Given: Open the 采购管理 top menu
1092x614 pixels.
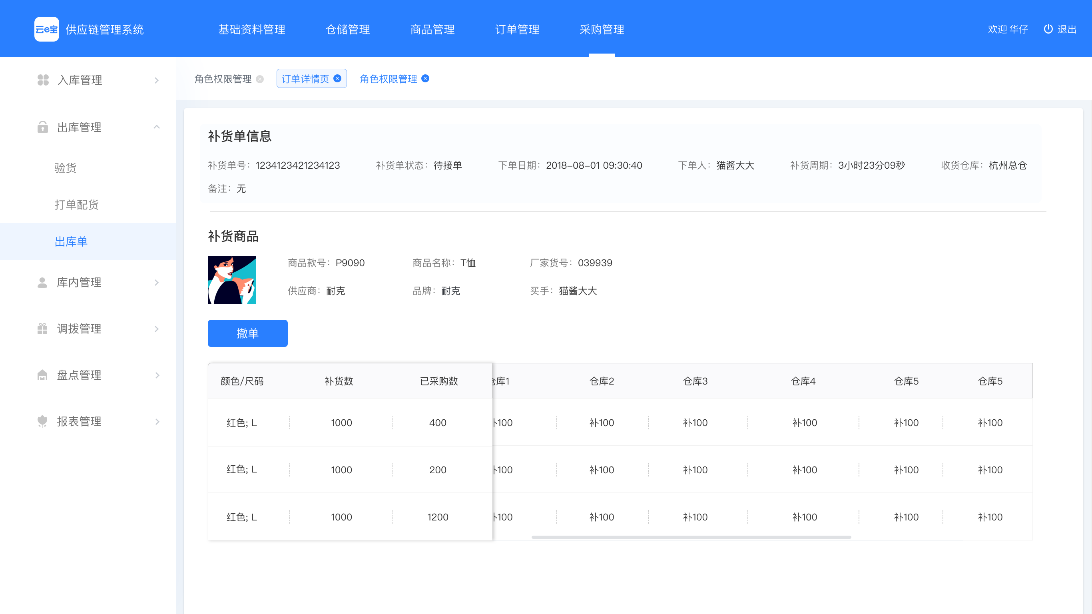Looking at the screenshot, I should coord(602,29).
